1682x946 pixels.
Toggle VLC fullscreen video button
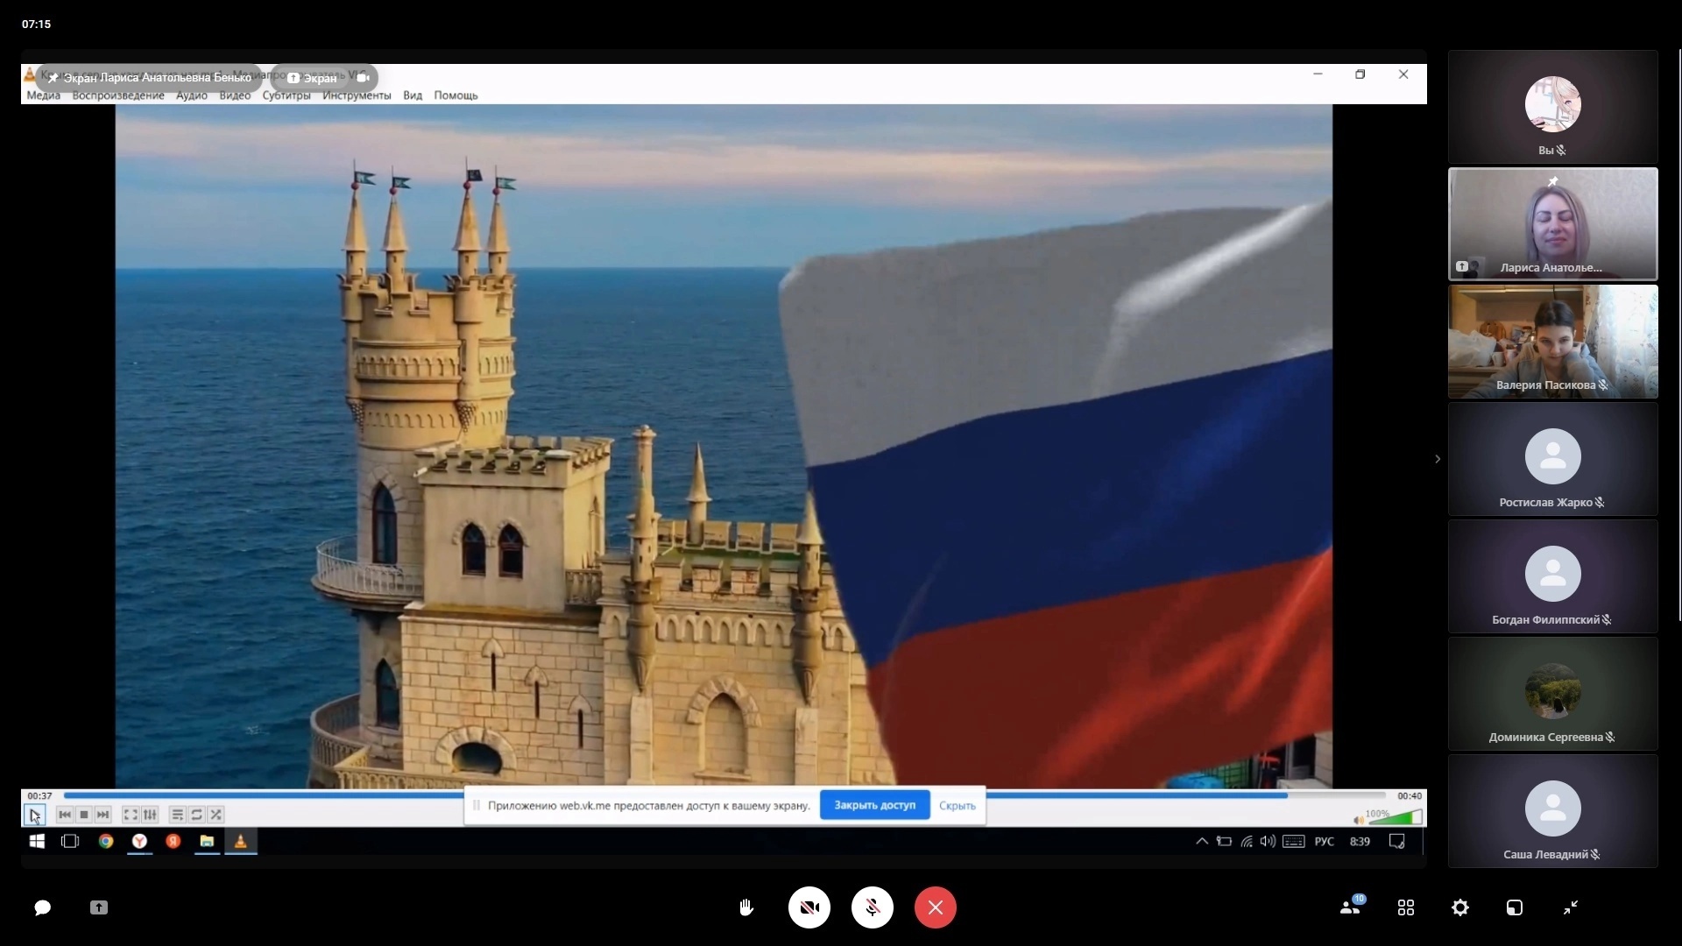click(131, 815)
